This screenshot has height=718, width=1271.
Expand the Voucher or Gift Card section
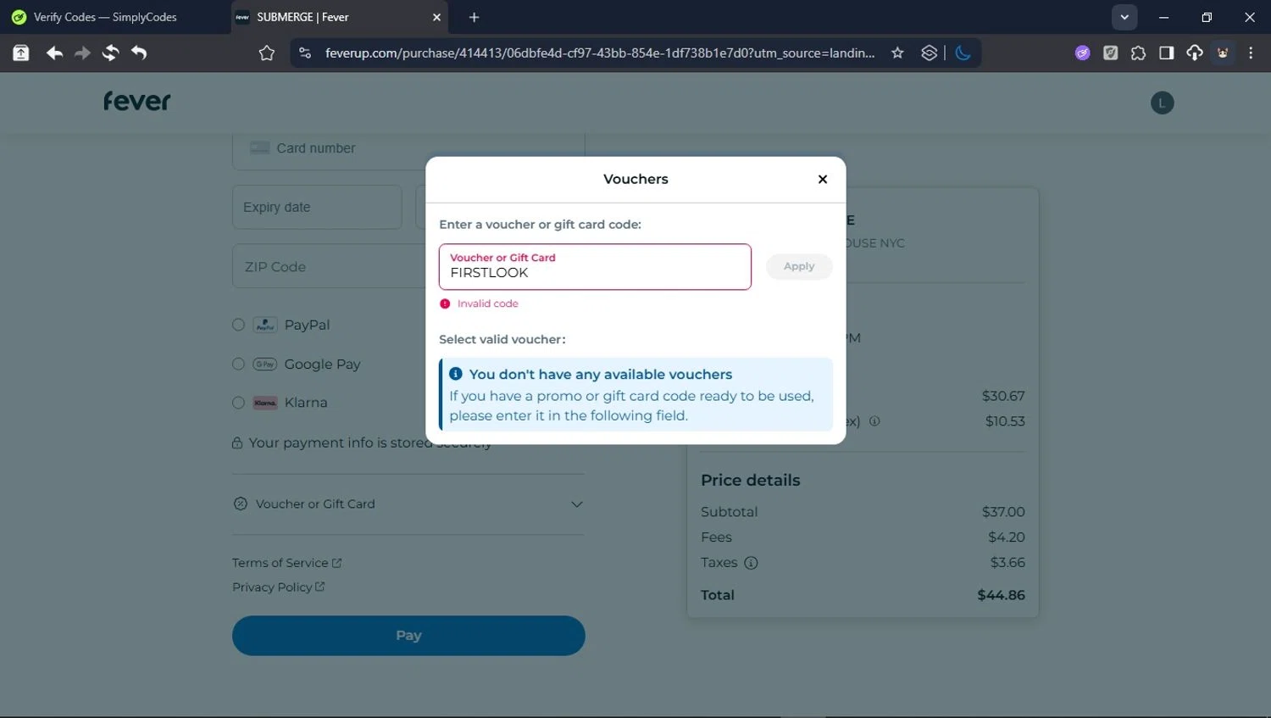click(408, 504)
